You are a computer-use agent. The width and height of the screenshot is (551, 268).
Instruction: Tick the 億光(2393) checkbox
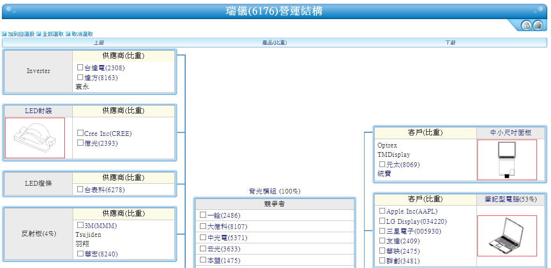point(80,143)
